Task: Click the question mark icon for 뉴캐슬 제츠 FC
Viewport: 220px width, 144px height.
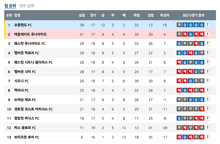Action: [207, 100]
